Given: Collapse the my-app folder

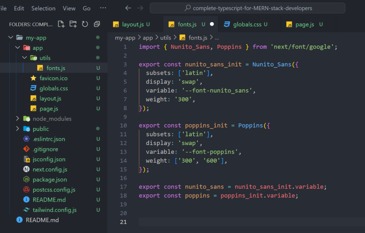Looking at the screenshot, I should coord(10,37).
